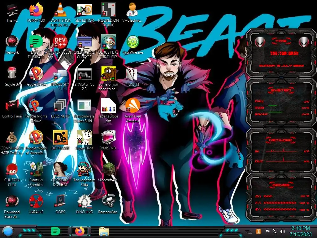The width and height of the screenshot is (317, 238).
Task: Select the Dev-C++ red icon
Action: point(60,42)
